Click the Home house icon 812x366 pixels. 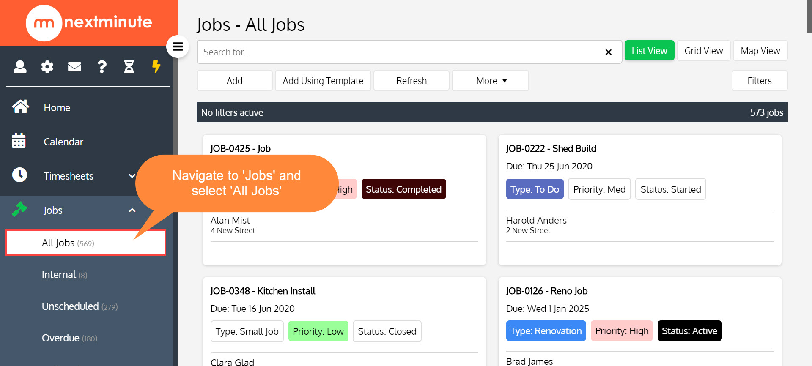20,107
